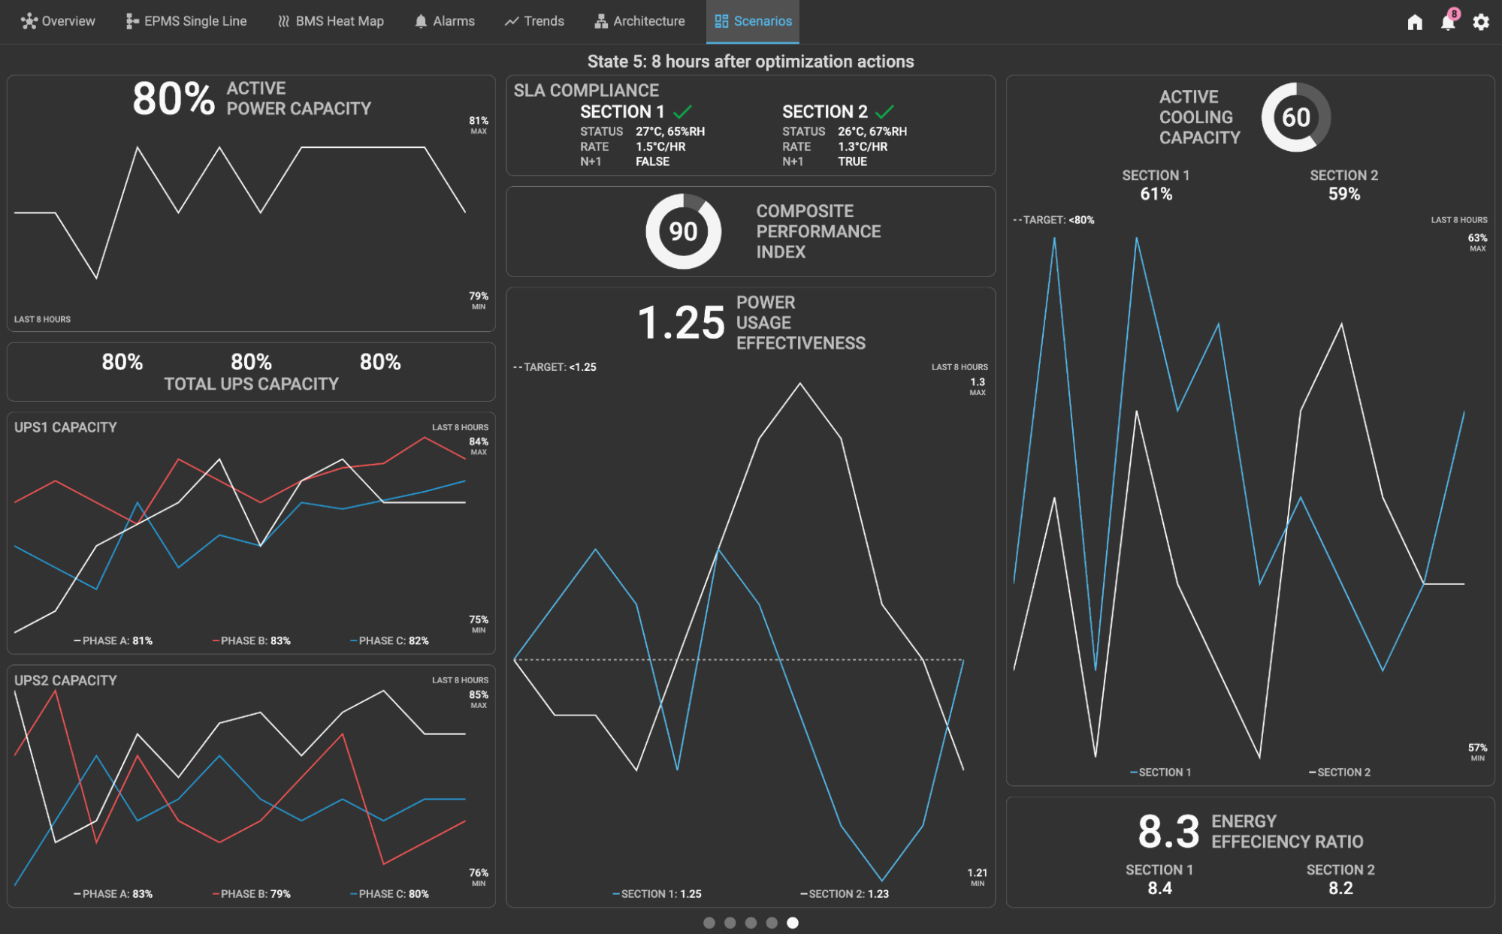Go to the Alarms tab
The width and height of the screenshot is (1502, 934).
445,21
